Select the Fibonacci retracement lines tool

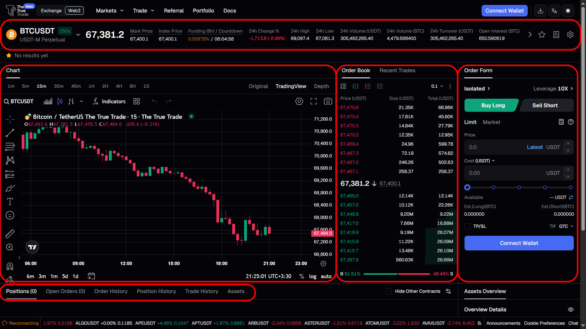[10, 147]
